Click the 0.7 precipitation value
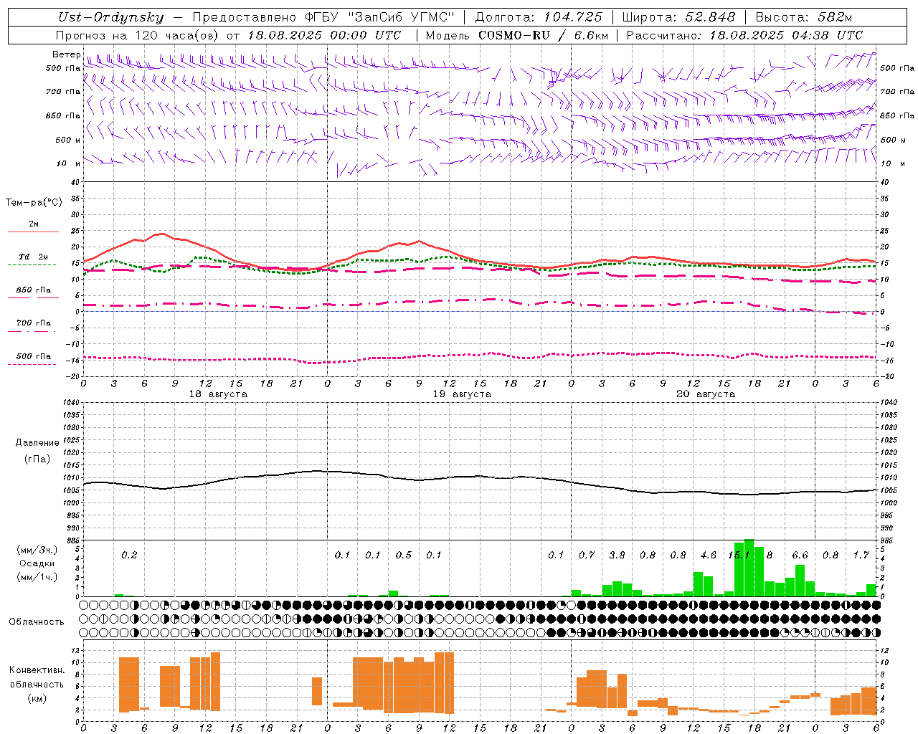This screenshot has width=918, height=734. pos(587,556)
